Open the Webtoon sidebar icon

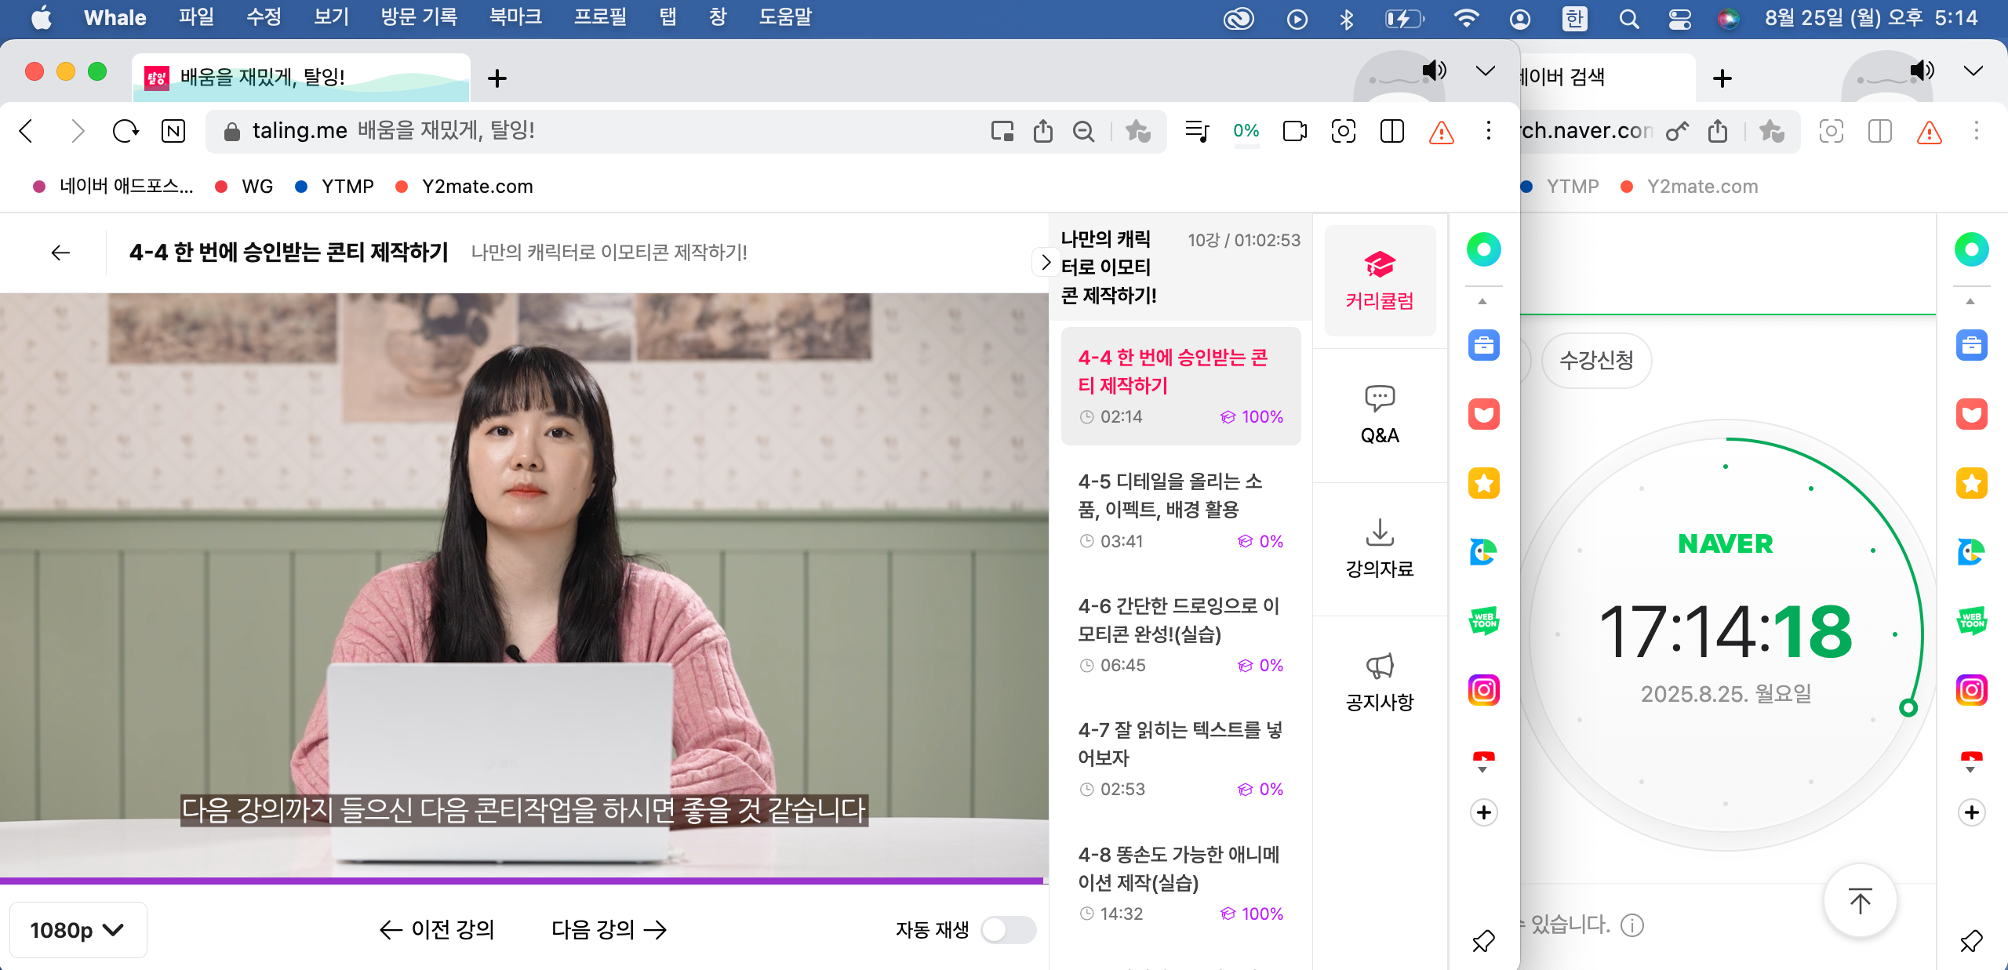1483,621
